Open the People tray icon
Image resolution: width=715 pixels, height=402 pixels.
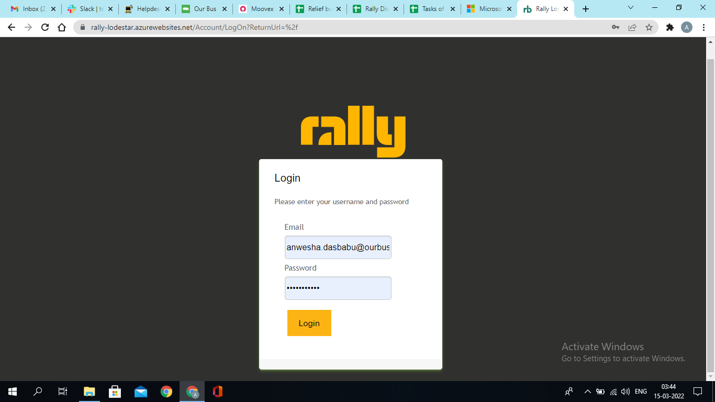point(569,392)
